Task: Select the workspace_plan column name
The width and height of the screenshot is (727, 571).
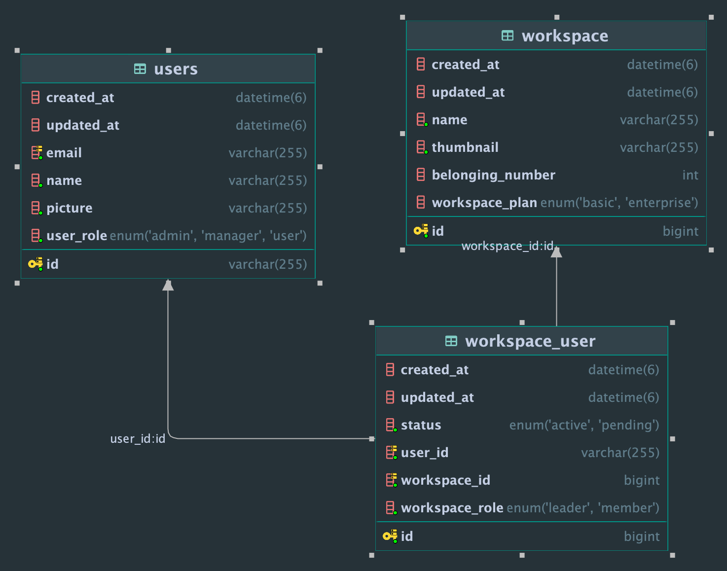Action: pos(484,203)
